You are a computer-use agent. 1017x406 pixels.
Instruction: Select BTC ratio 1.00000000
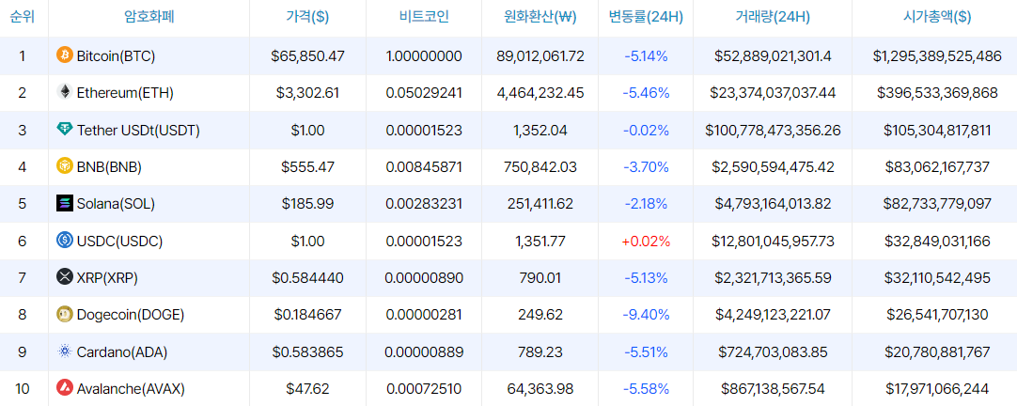point(424,55)
